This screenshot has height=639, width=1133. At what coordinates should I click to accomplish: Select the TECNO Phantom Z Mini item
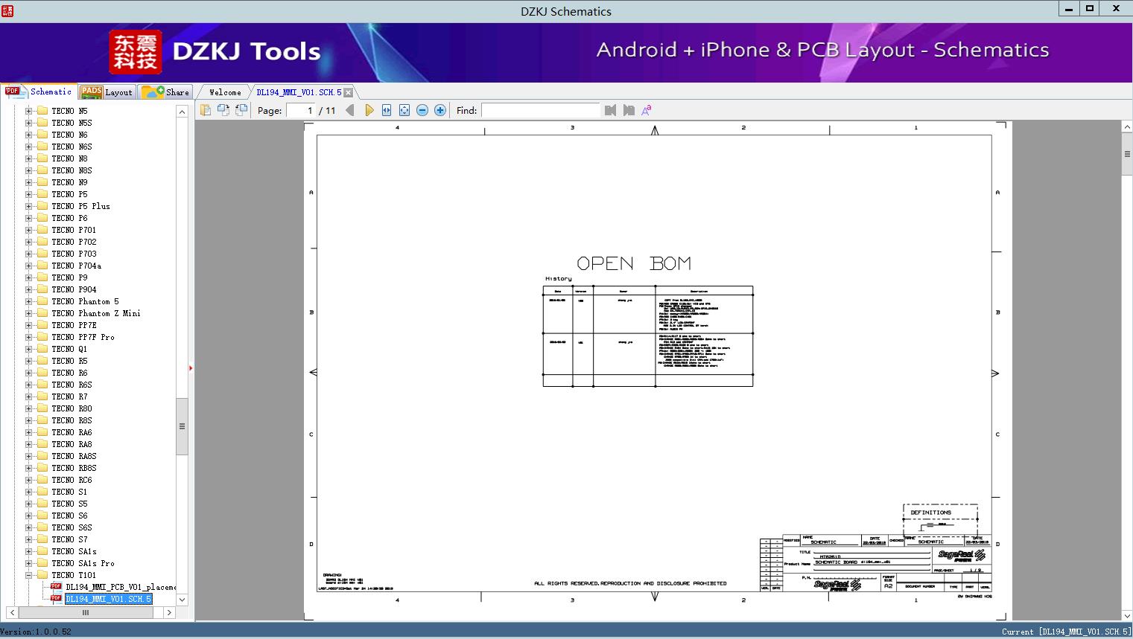click(x=95, y=313)
